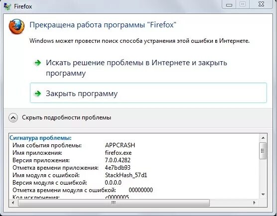Viewport: 277px width, 216px height.
Task: Click the Имя модуля с ошибкой label
Action: point(46,175)
